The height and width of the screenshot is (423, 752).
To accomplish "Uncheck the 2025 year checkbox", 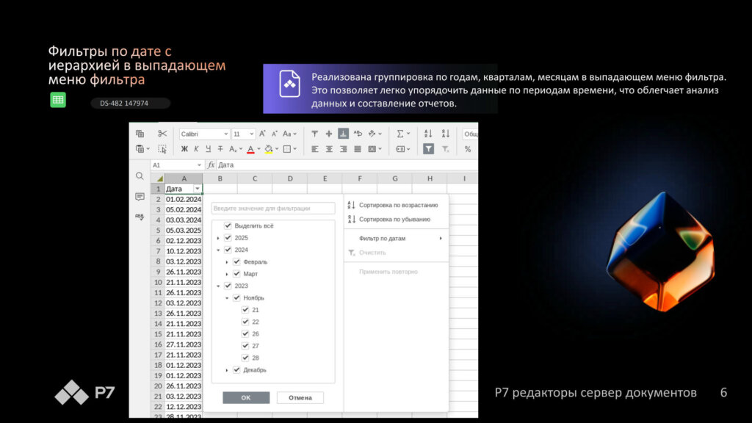I will click(228, 238).
